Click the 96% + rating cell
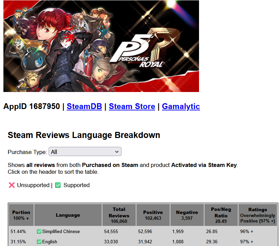Image resolution: width=280 pixels, height=246 pixels. [x=258, y=231]
